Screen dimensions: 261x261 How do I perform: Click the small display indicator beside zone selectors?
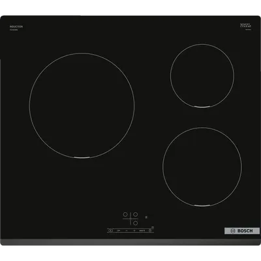click(x=146, y=217)
